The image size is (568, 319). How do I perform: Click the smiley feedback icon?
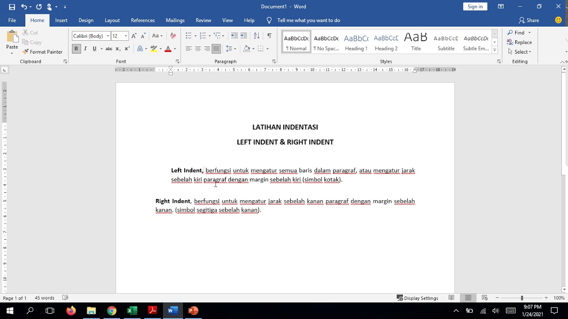tap(559, 20)
